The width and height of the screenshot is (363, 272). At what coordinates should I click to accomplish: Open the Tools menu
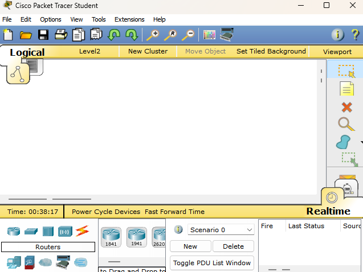(99, 19)
